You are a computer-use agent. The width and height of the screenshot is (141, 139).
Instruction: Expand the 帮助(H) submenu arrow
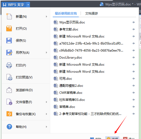[x=46, y=127]
